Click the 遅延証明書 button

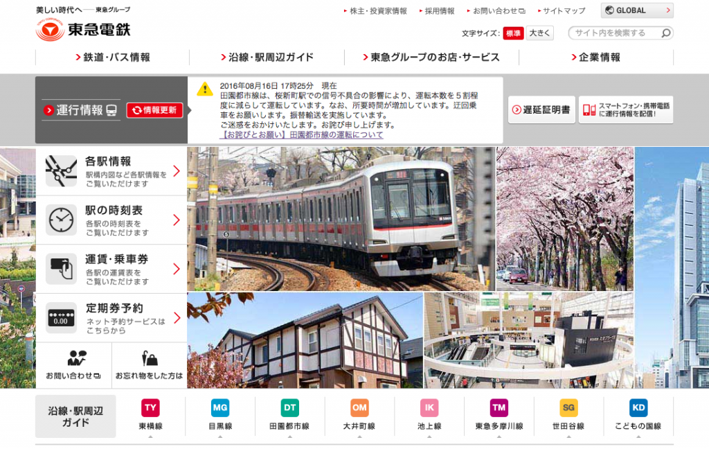[x=541, y=109]
